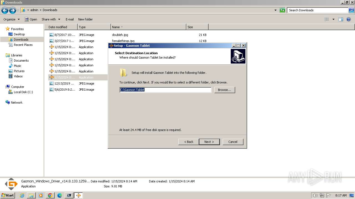Click the volume speaker tray icon
355x199 pixels.
[x=315, y=195]
